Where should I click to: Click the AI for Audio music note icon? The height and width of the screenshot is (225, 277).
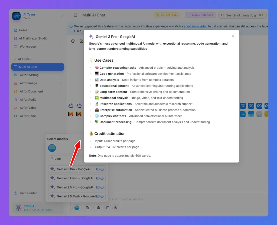[15, 100]
